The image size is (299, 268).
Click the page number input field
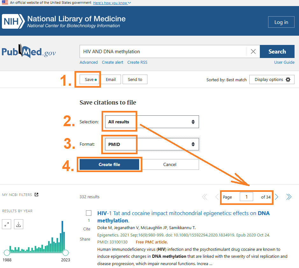click(246, 197)
